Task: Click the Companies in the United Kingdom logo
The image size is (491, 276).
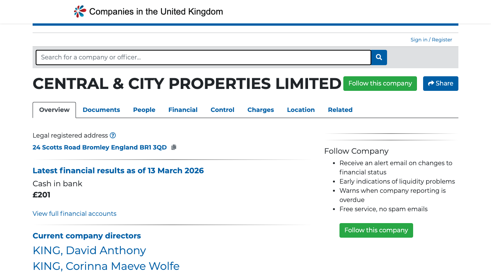Action: [x=148, y=11]
